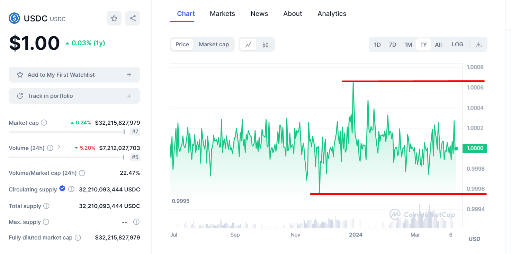
Task: Expand the Volume (24h) chevron arrow
Action: (59, 147)
